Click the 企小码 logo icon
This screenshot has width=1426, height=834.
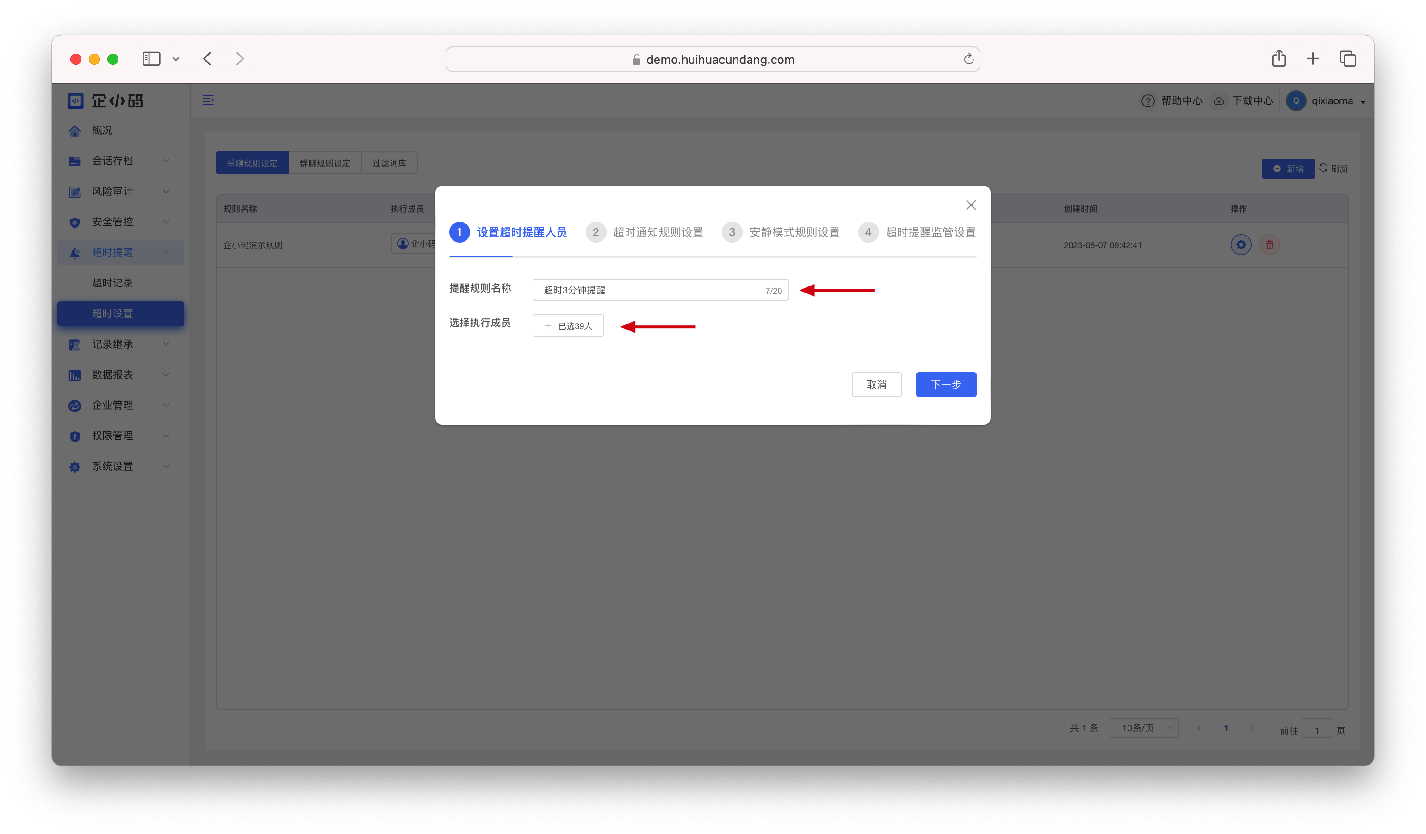tap(75, 101)
